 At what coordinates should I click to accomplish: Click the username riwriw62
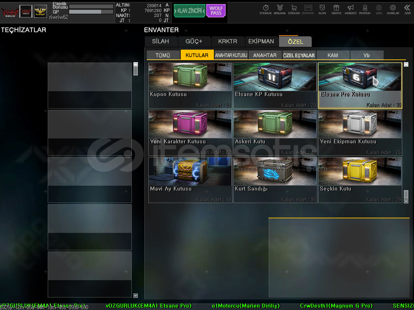(59, 17)
